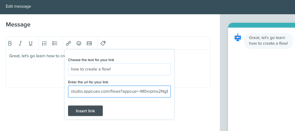Open the tag icon menu
Image resolution: width=295 pixels, height=131 pixels.
[x=103, y=43]
